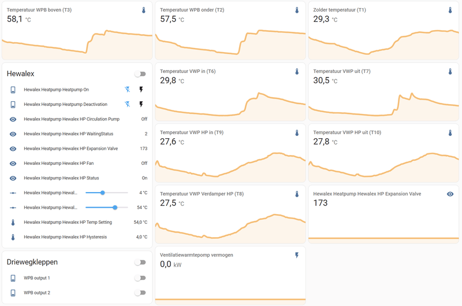The image size is (462, 306).
Task: Toggle the Driewegkleppen group switch
Action: 140,262
